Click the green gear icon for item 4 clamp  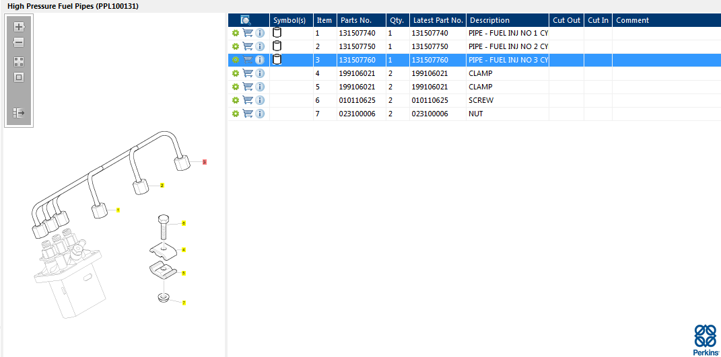coord(236,73)
